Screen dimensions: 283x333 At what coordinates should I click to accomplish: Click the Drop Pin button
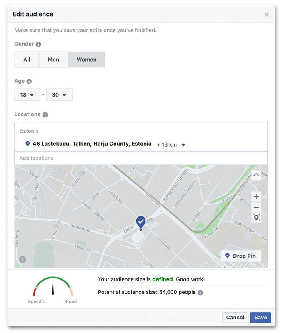(x=241, y=256)
